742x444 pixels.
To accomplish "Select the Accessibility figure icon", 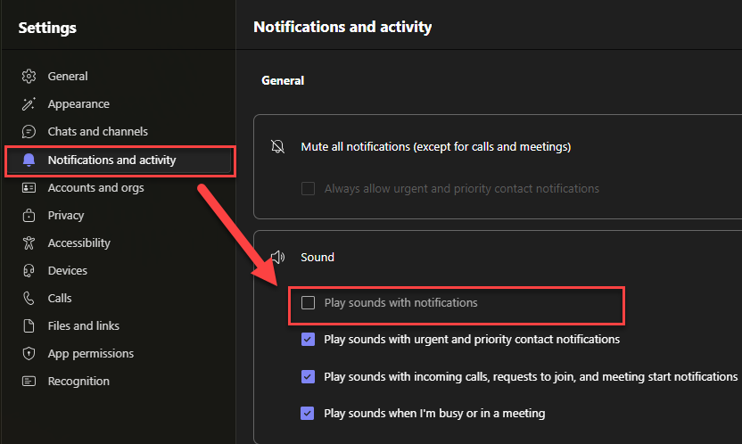I will point(29,243).
